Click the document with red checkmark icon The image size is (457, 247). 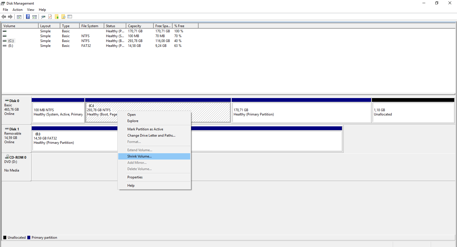point(50,17)
